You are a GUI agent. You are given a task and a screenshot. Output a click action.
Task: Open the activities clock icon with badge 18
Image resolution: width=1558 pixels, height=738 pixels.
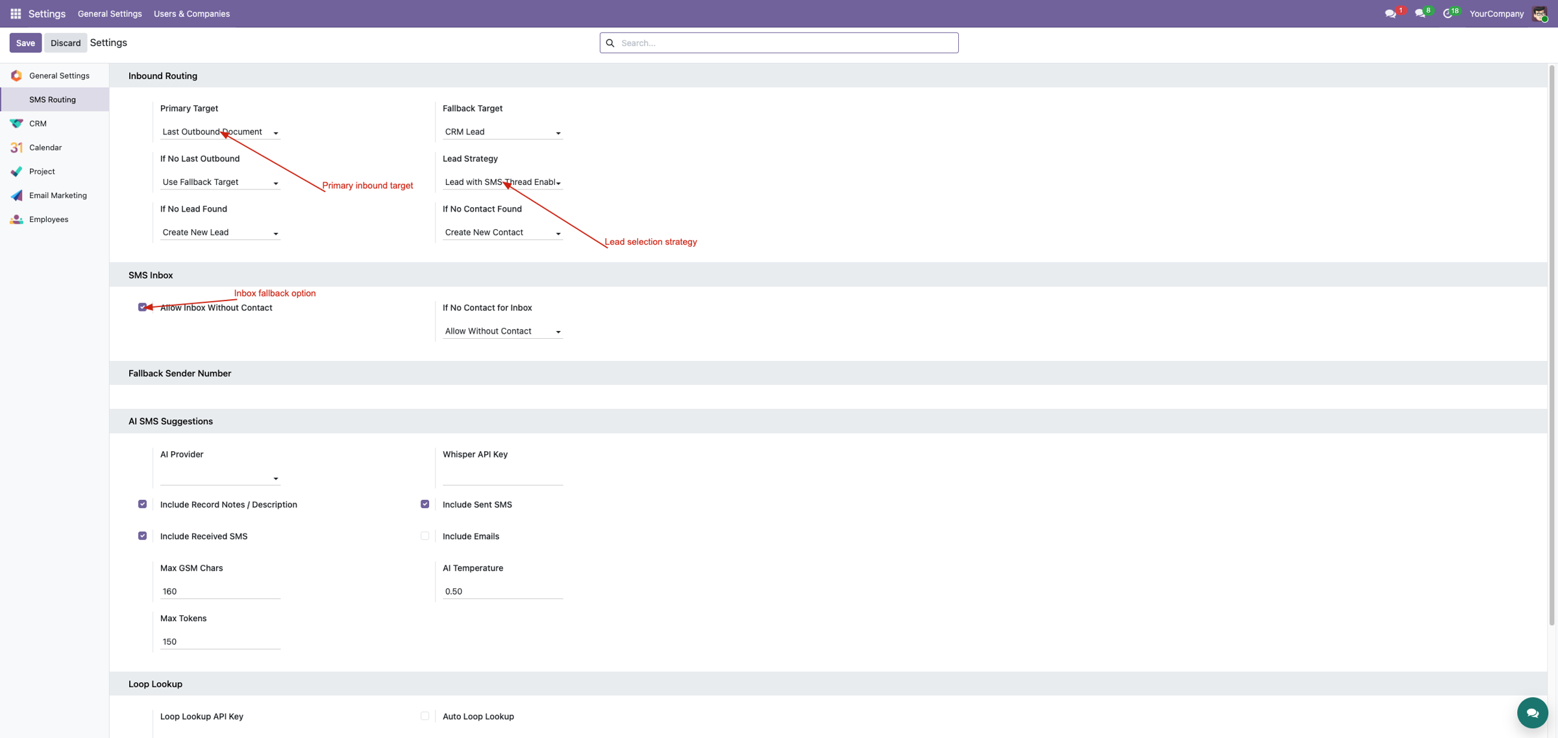(x=1448, y=14)
